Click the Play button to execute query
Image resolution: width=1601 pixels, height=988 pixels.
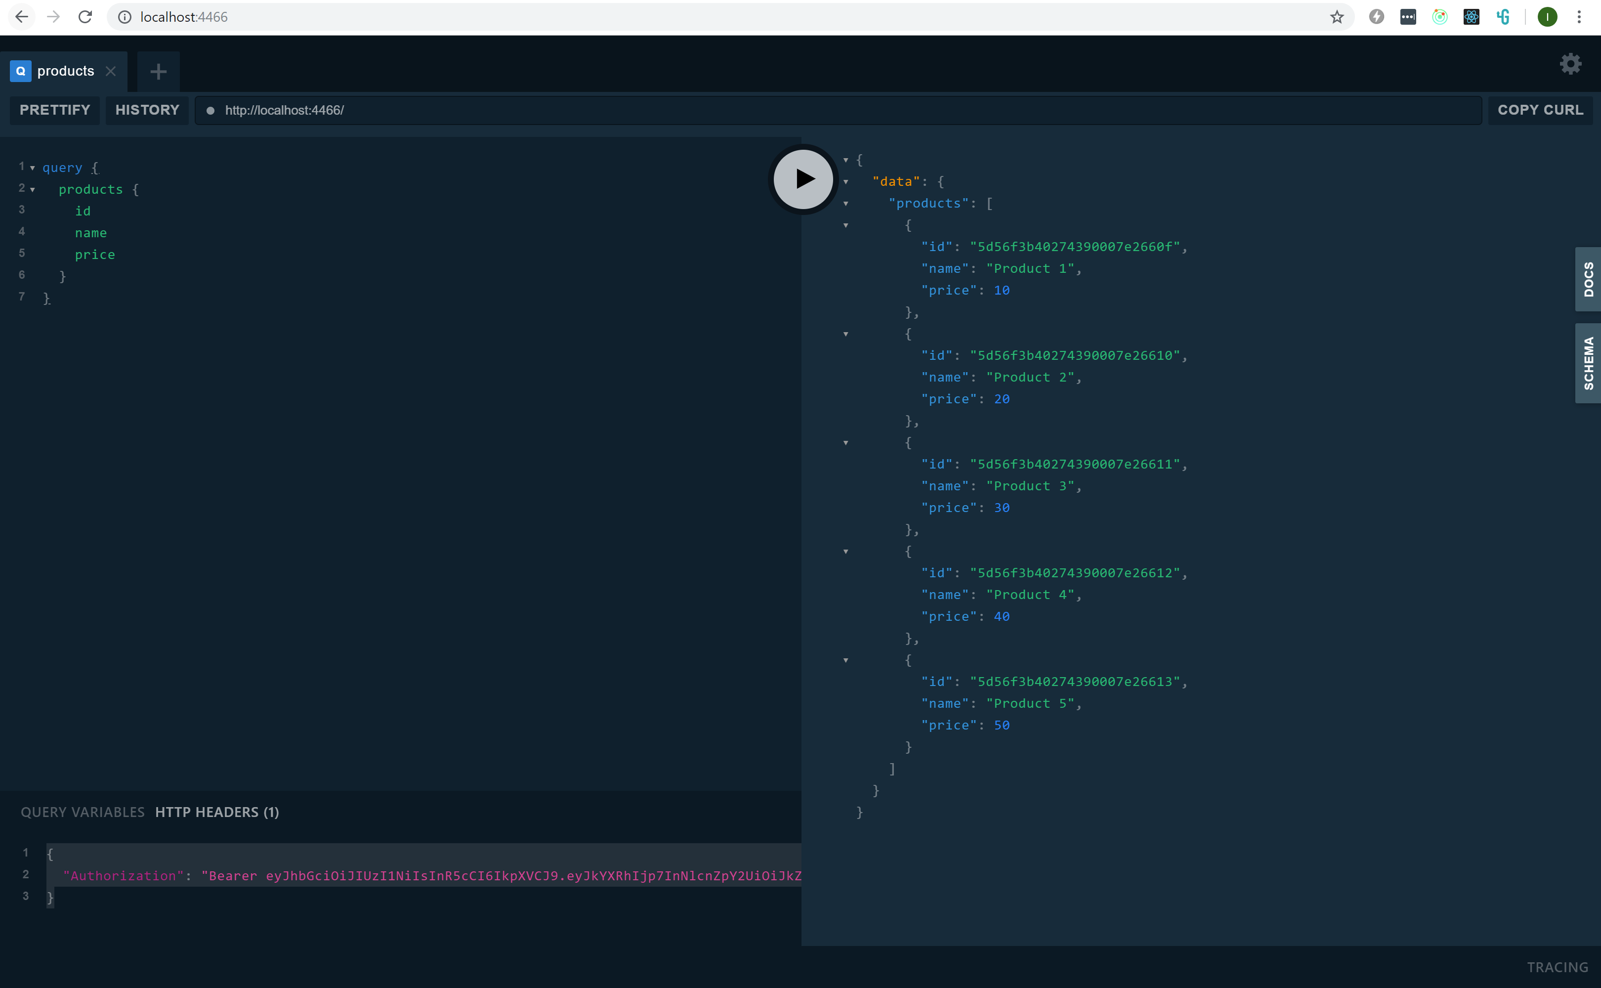[800, 178]
